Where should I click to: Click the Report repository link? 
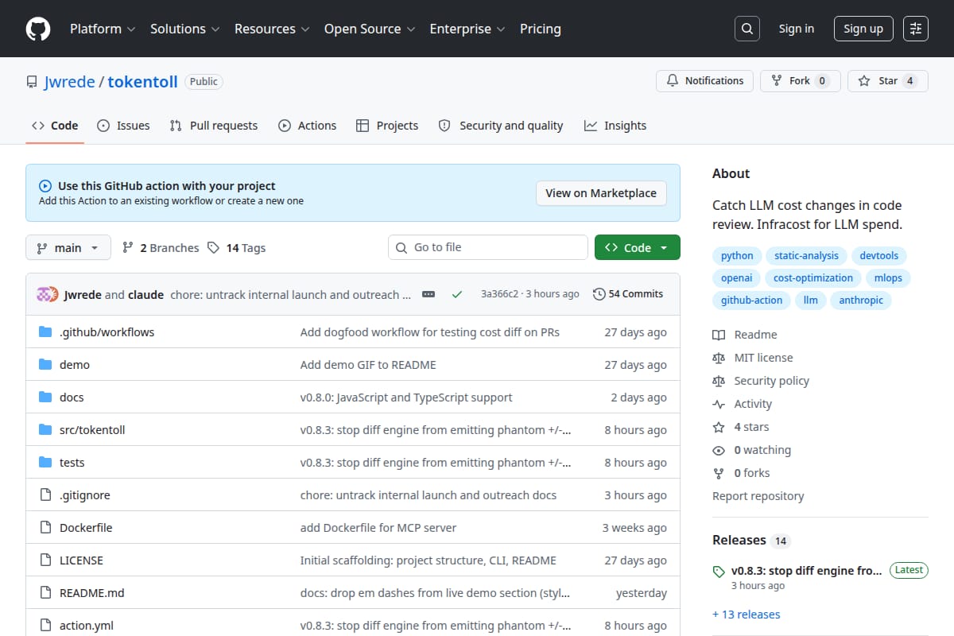[x=758, y=496]
